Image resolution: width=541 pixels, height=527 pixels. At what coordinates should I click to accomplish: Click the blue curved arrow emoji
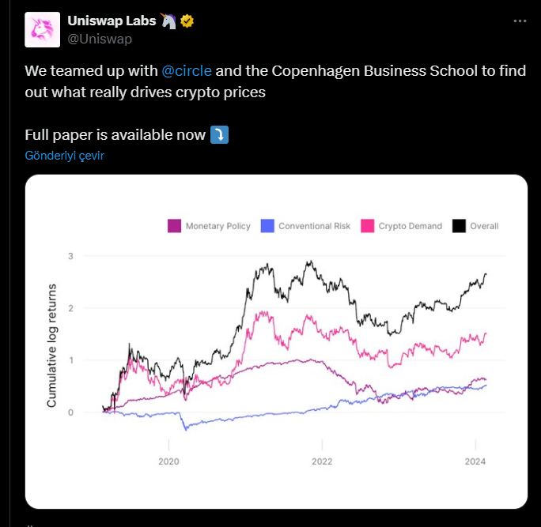coord(219,135)
